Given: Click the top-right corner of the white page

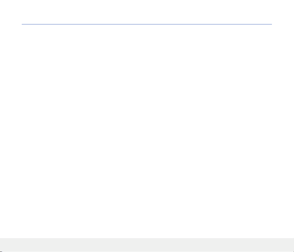Looking at the screenshot, I should (293, 1).
